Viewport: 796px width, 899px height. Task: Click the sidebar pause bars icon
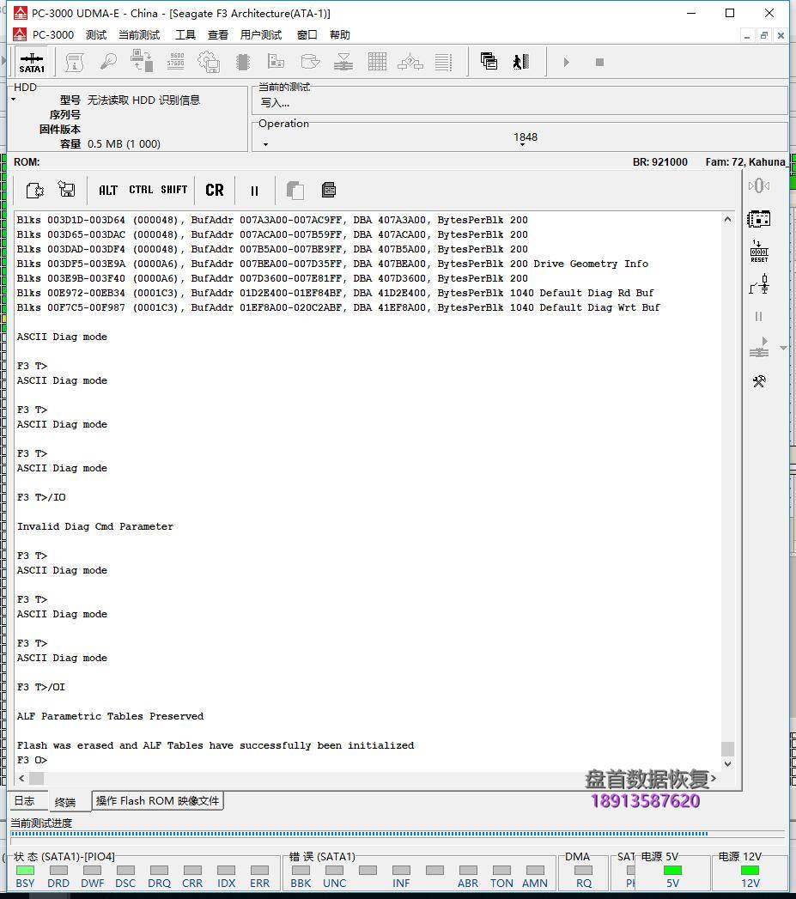pyautogui.click(x=759, y=317)
